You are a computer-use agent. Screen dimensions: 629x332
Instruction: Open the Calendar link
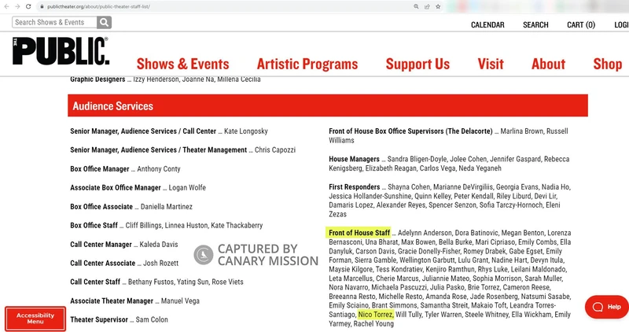(x=487, y=25)
